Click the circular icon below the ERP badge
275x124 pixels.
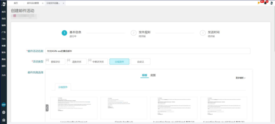click(4, 112)
